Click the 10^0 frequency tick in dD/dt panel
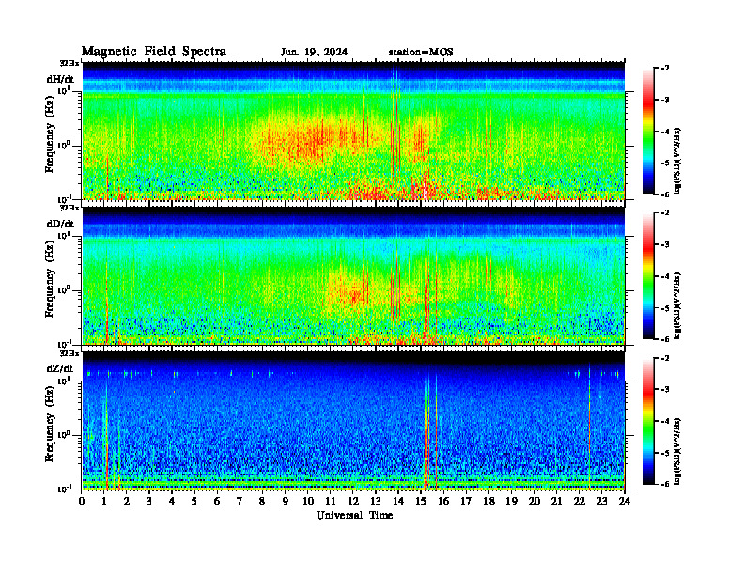The image size is (744, 575). click(x=65, y=290)
